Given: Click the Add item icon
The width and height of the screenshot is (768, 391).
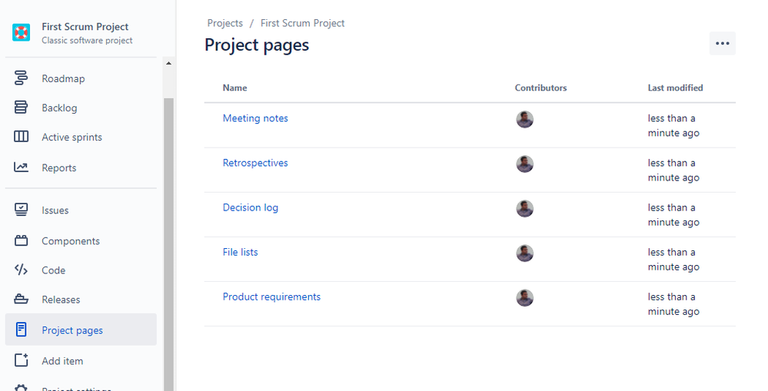Looking at the screenshot, I should tap(21, 360).
